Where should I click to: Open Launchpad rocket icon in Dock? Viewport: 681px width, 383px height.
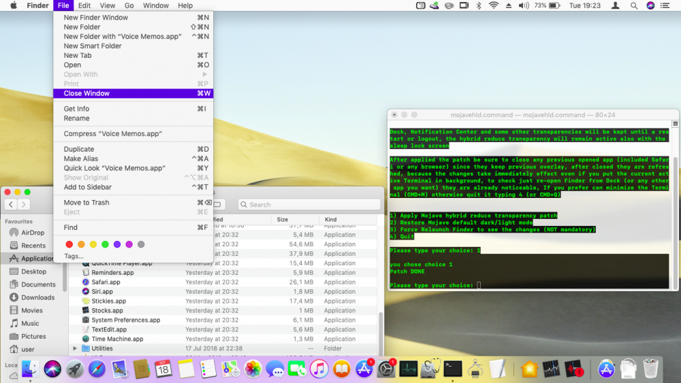75,369
